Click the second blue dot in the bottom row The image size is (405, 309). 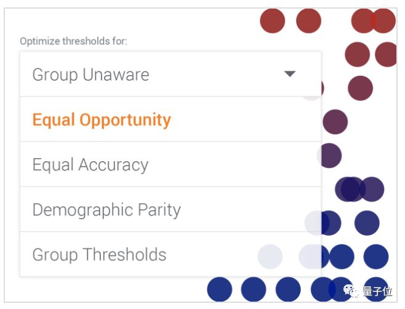[253, 289]
